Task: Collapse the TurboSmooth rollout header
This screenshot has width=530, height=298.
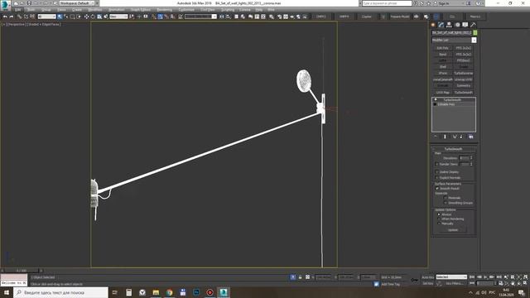Action: [453, 149]
